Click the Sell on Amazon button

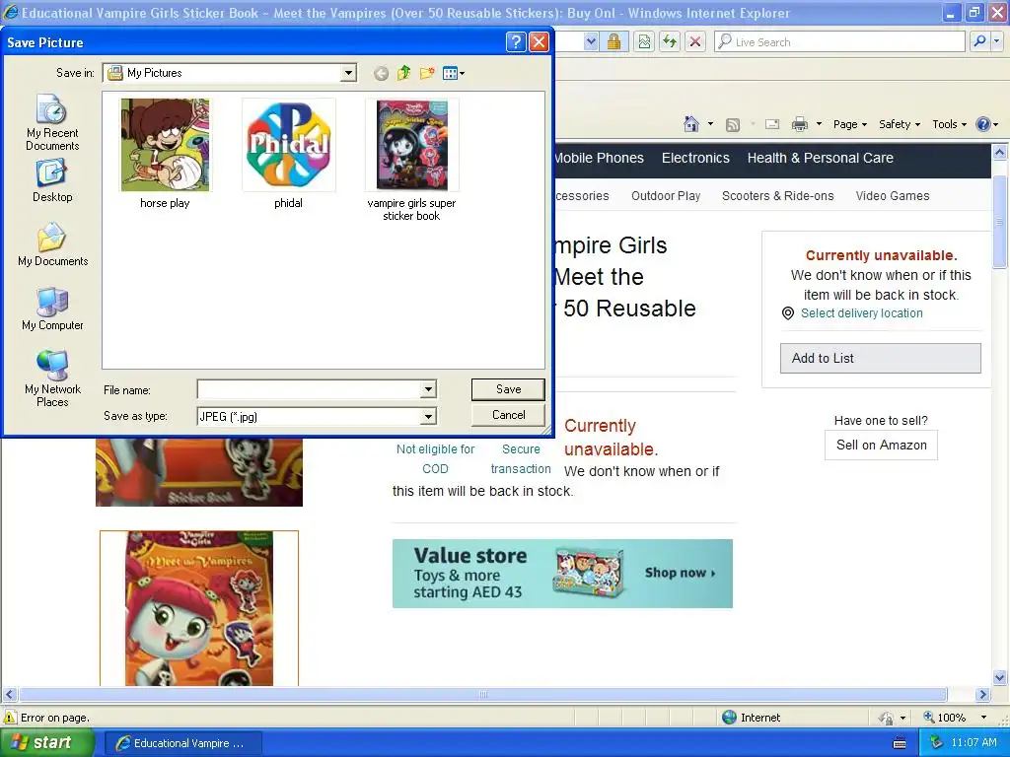881,445
